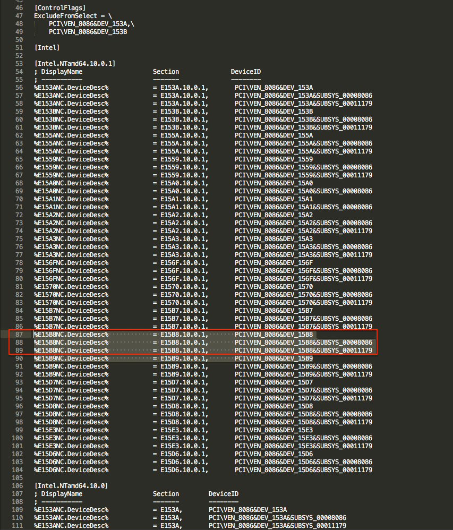Click the device ID ending SUBSYS_00008086 on line 88
The height and width of the screenshot is (530, 453).
point(303,343)
